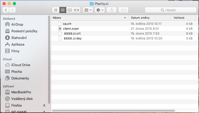Click date 27. února 2015 8:31
Viewport: 199px width, 113px height.
coord(145,29)
